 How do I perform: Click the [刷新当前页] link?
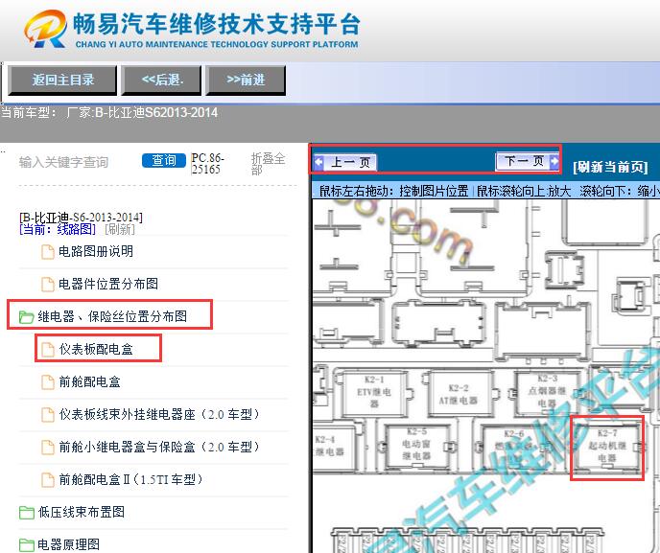pyautogui.click(x=610, y=168)
